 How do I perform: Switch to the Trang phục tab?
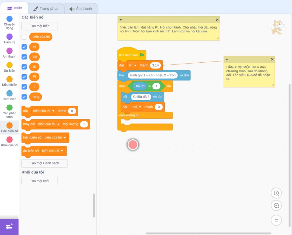click(46, 8)
